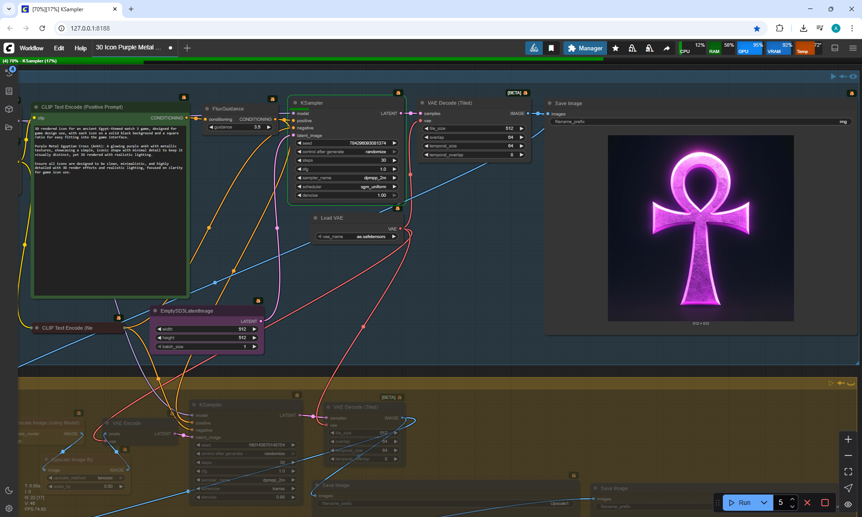Open the Run button dropdown arrow
Image resolution: width=862 pixels, height=517 pixels.
point(764,503)
